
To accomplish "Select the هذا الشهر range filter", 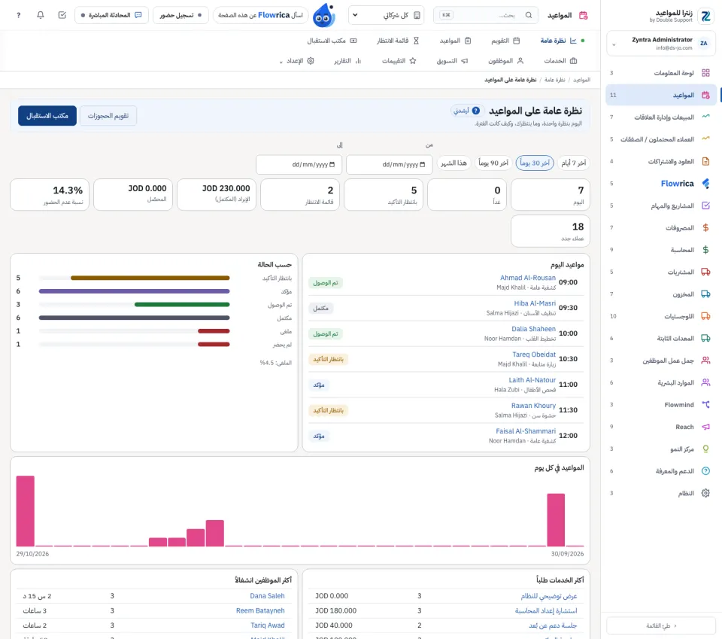I will pos(454,163).
